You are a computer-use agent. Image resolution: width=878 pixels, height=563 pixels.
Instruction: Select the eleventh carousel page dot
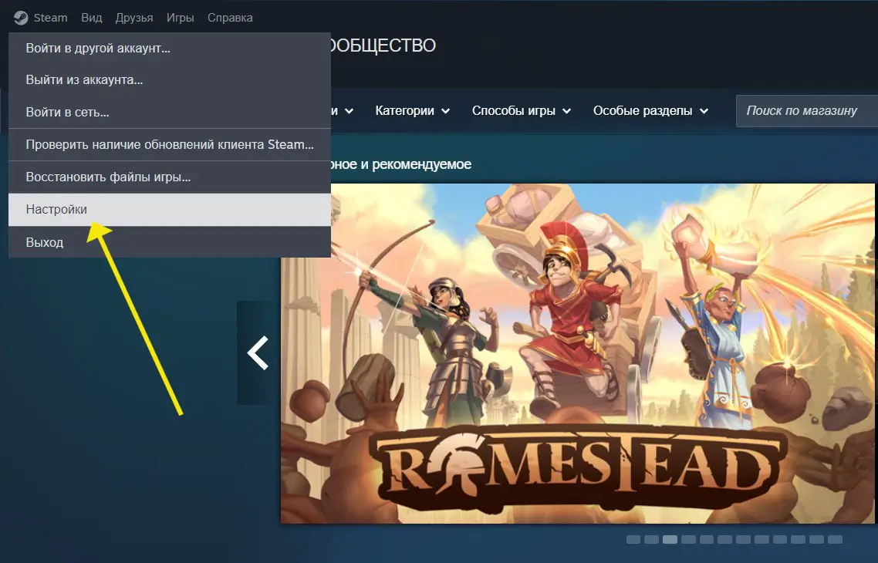[816, 540]
